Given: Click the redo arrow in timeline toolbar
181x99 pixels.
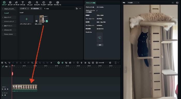Looking at the screenshot, I should coord(13,63).
